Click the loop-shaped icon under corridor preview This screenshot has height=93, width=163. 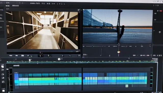pos(63,56)
